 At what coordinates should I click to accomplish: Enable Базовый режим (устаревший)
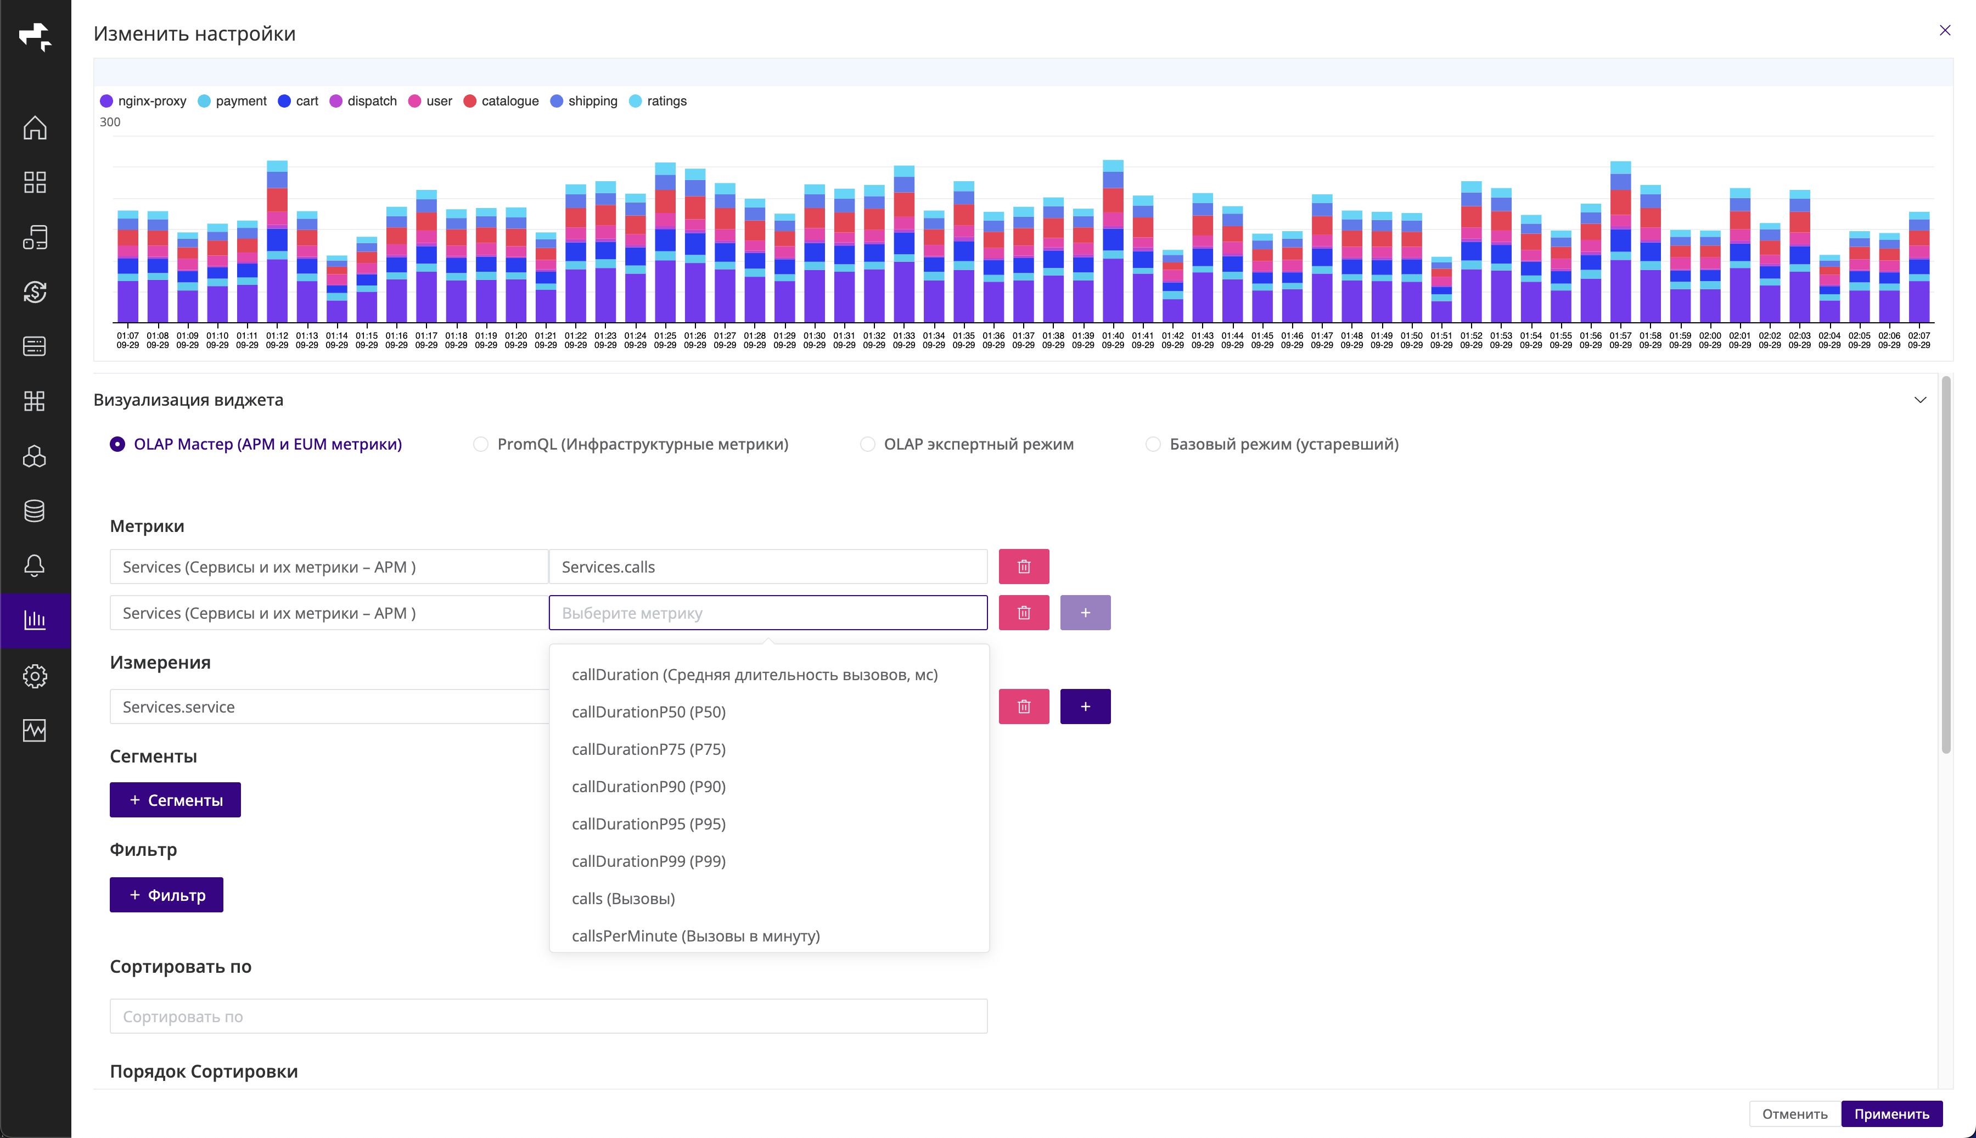(x=1153, y=444)
